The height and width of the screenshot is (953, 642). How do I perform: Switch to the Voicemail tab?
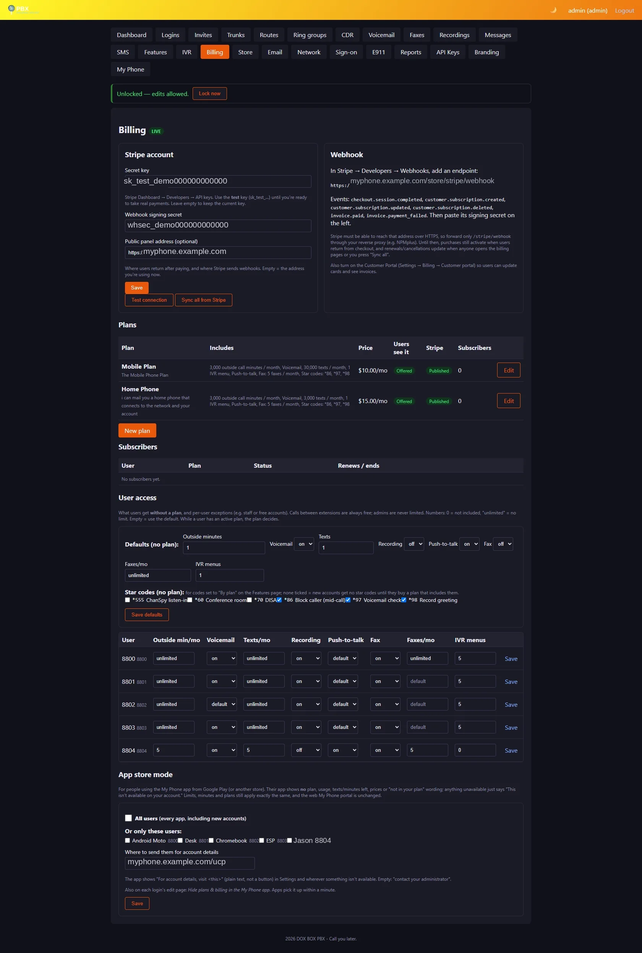click(382, 35)
